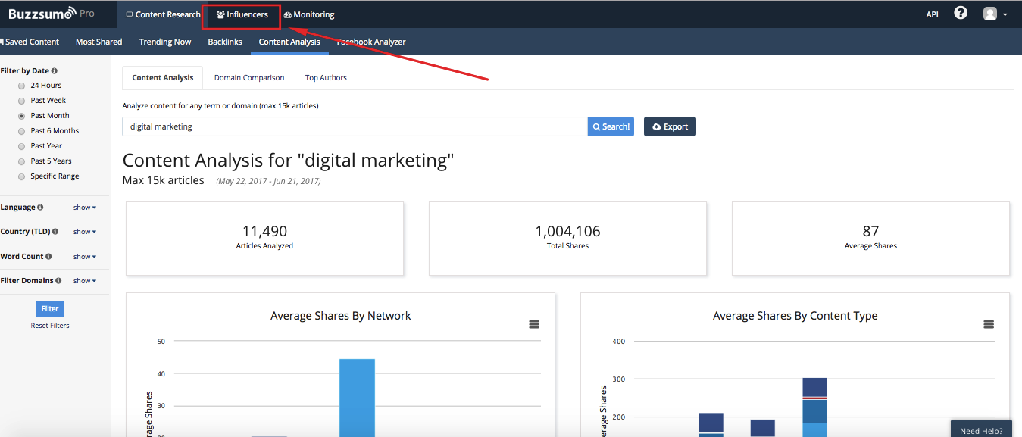Click the Average Shares By Network chart title
Viewport: 1022px width, 437px height.
coord(340,316)
